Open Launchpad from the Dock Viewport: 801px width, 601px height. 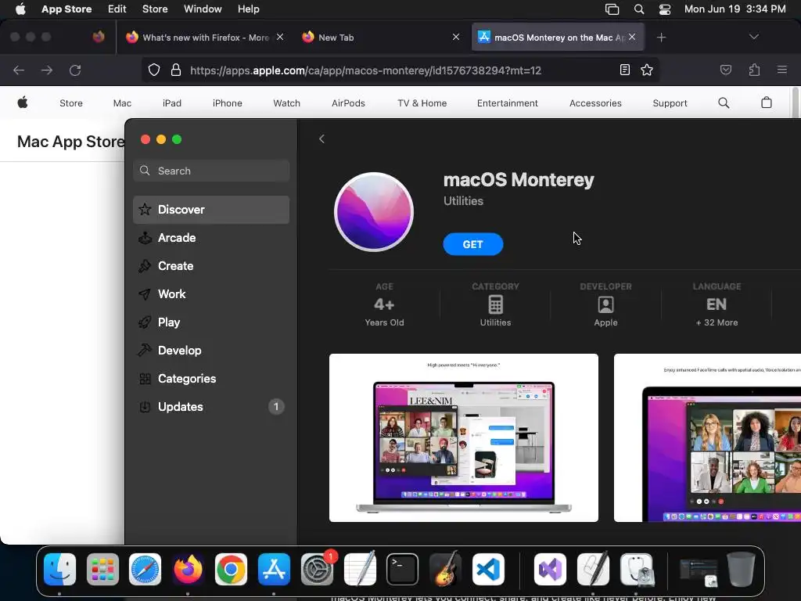(x=102, y=569)
